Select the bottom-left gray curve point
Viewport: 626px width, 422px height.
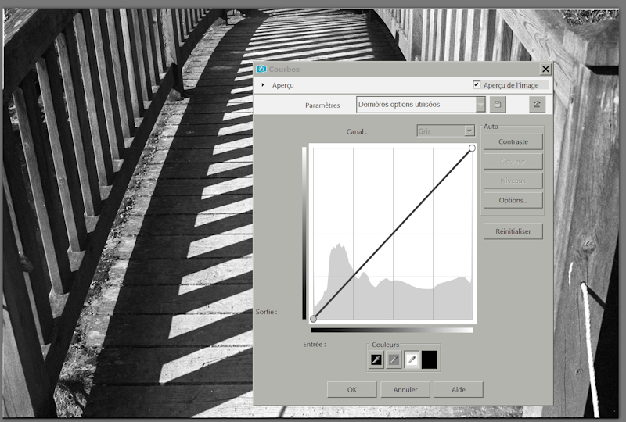(x=314, y=319)
